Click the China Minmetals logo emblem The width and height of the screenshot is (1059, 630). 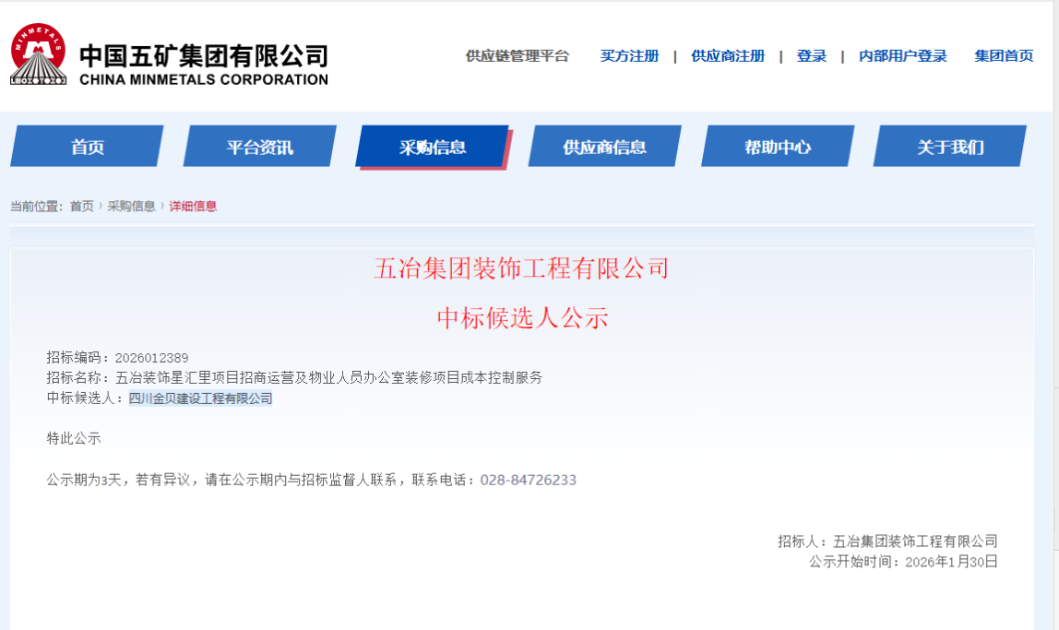click(39, 54)
